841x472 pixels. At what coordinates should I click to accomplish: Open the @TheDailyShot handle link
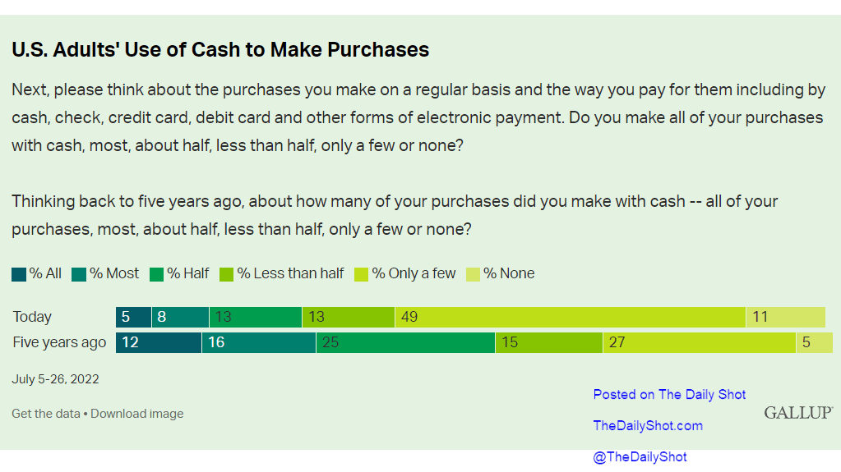pyautogui.click(x=640, y=457)
